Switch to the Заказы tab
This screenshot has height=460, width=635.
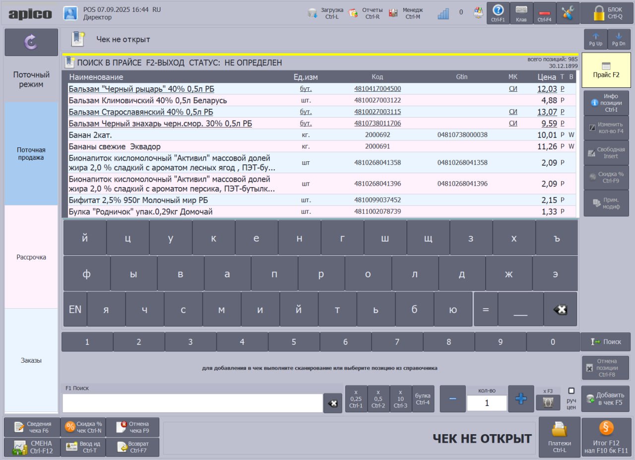point(31,360)
